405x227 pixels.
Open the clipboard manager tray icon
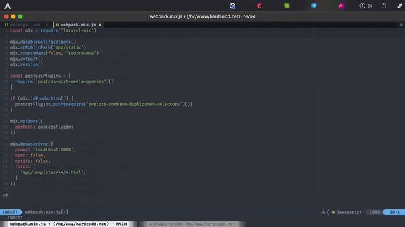tap(383, 6)
